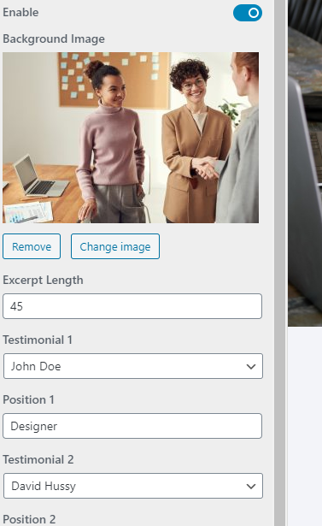Viewport: 322px width, 526px height.
Task: Open the Testimonial 2 David Hussy dropdown
Action: pos(133,486)
